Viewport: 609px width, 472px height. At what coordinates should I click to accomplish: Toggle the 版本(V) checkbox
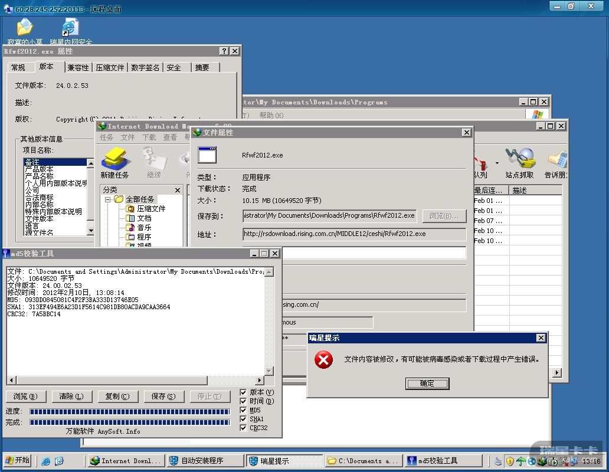[x=243, y=392]
